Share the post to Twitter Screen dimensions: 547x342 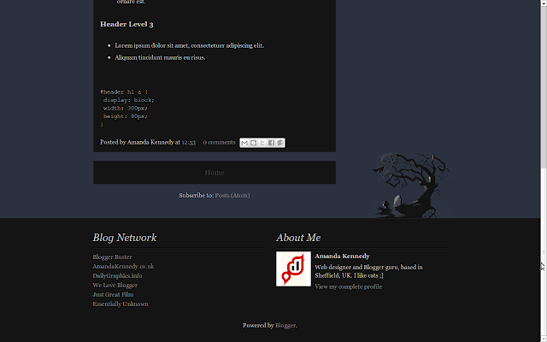pyautogui.click(x=262, y=143)
